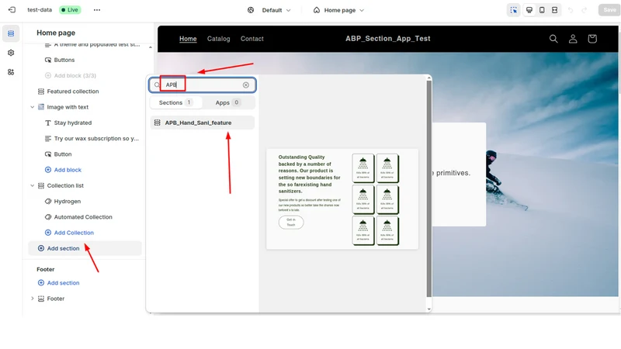Switch to the Sections tab
621x349 pixels.
tap(176, 102)
